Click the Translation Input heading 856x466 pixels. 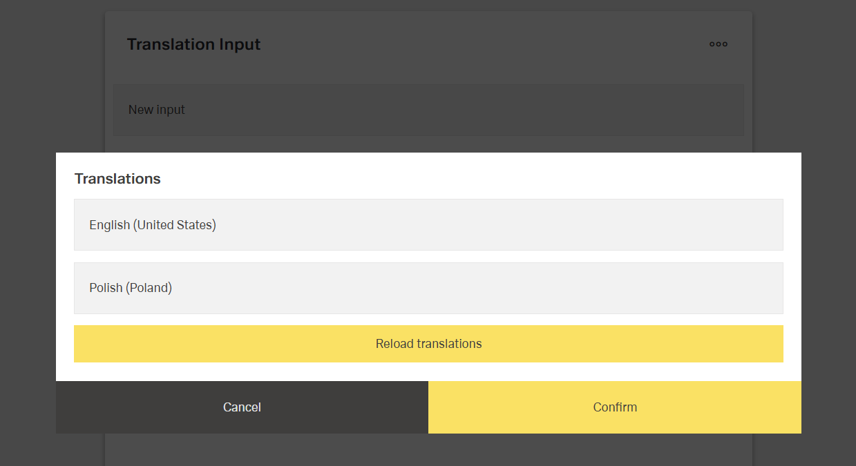pyautogui.click(x=193, y=43)
